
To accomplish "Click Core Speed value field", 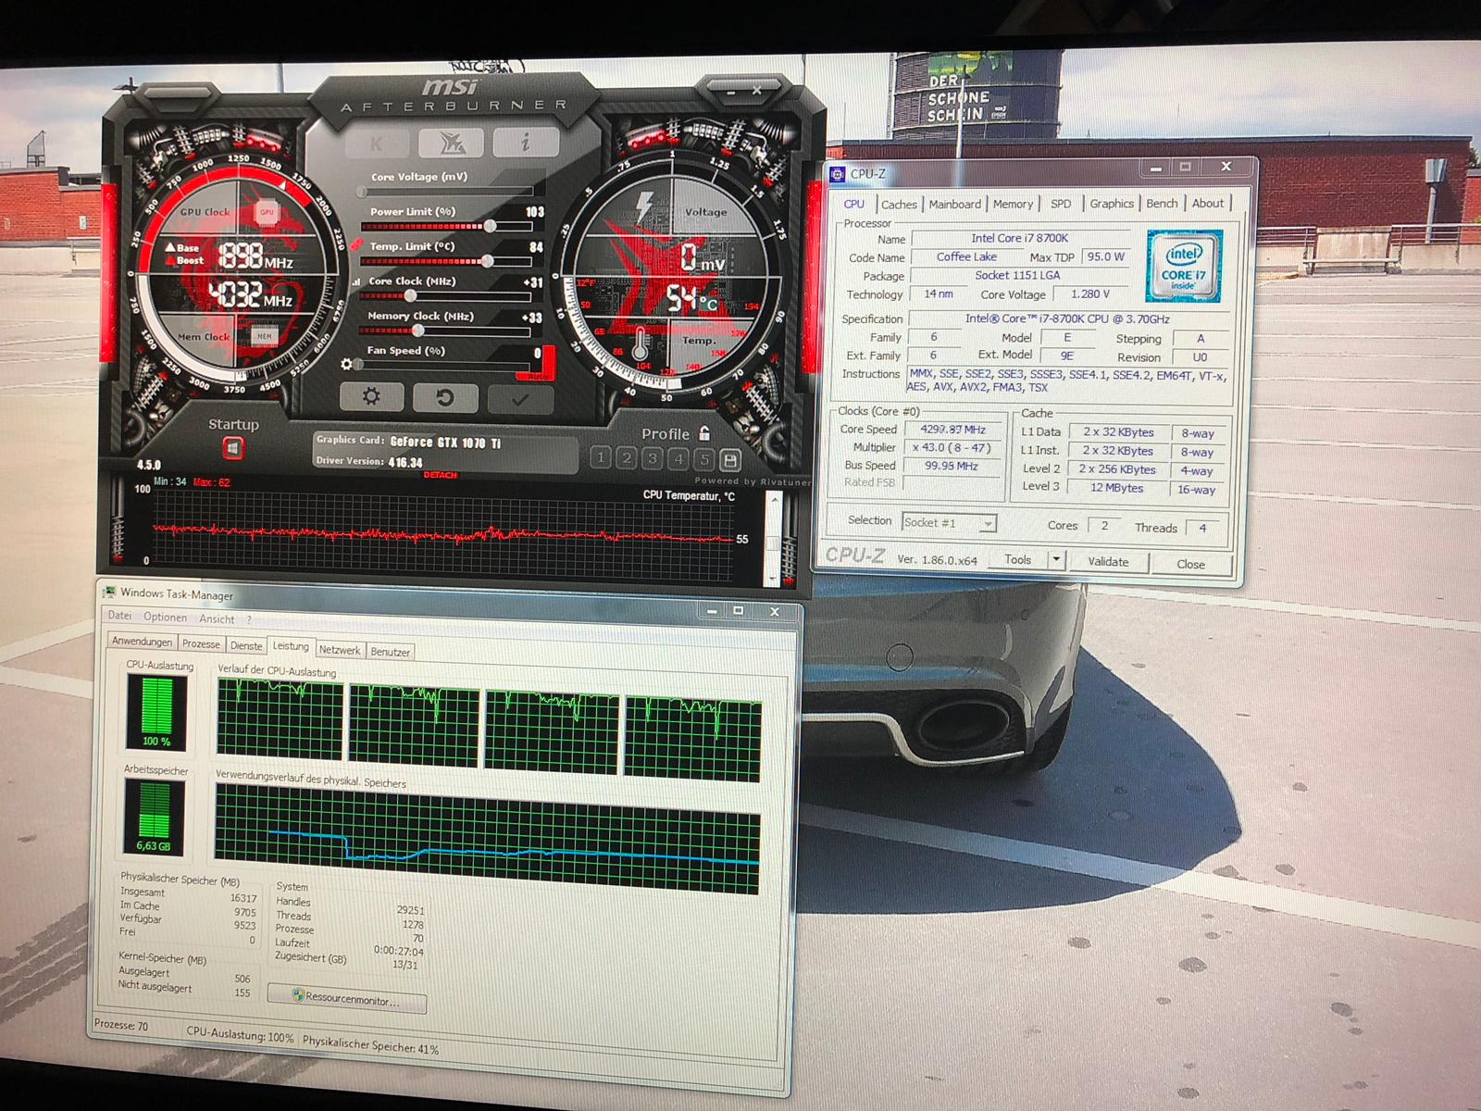I will click(x=952, y=430).
